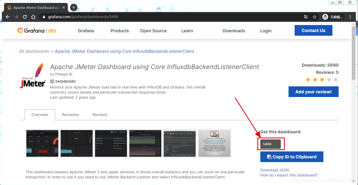Image resolution: width=358 pixels, height=185 pixels.
Task: Select the Overview tab
Action: [x=40, y=115]
